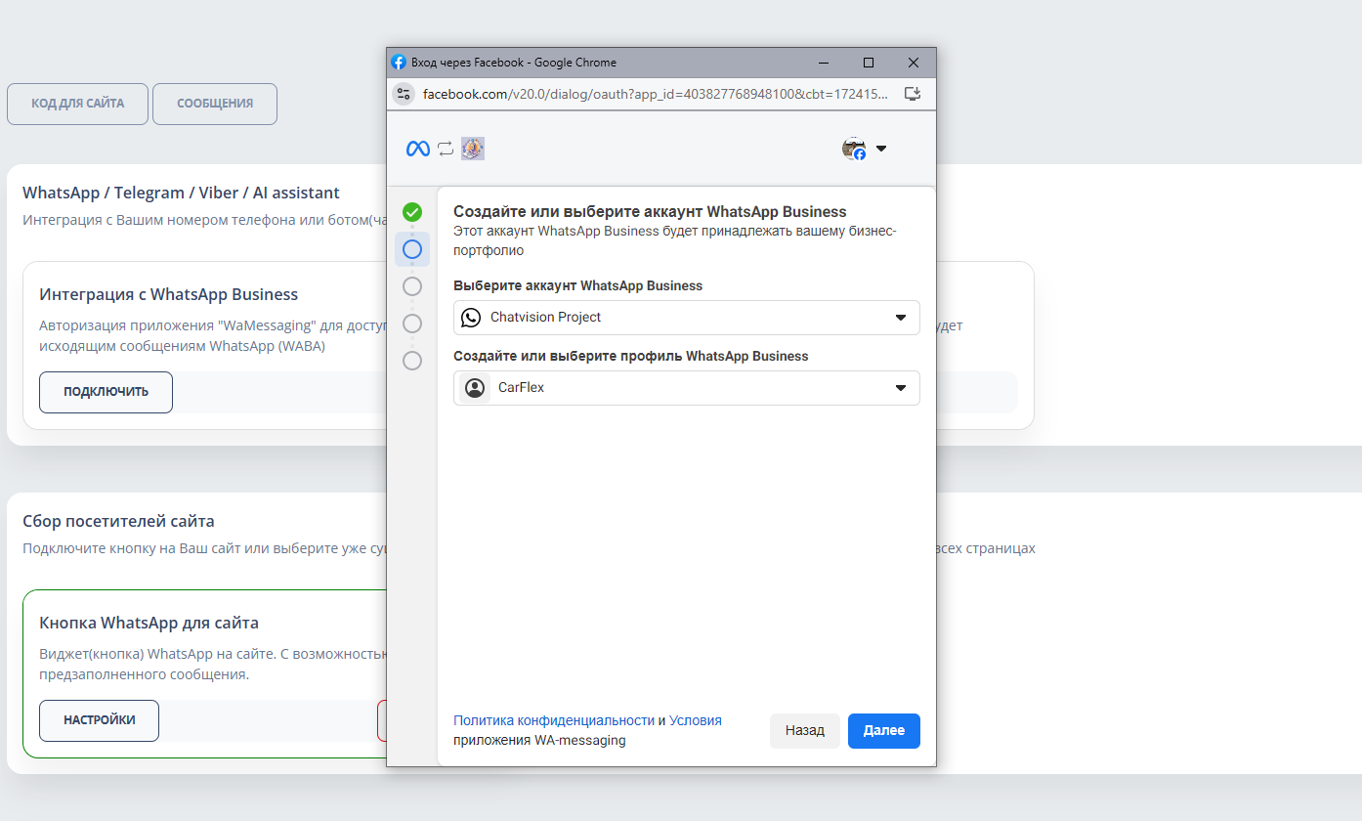Click the sync arrows icon beside the Meta logo
Screen dimensions: 1362x821
[x=446, y=149]
